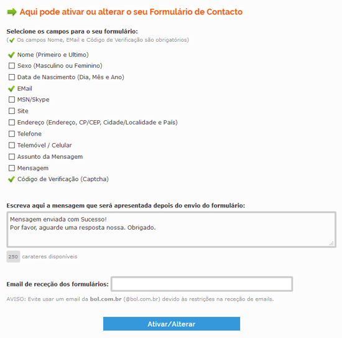Enable the Sexo (Masculino ou Feminino) checkbox
This screenshot has height=338, width=342.
point(12,66)
